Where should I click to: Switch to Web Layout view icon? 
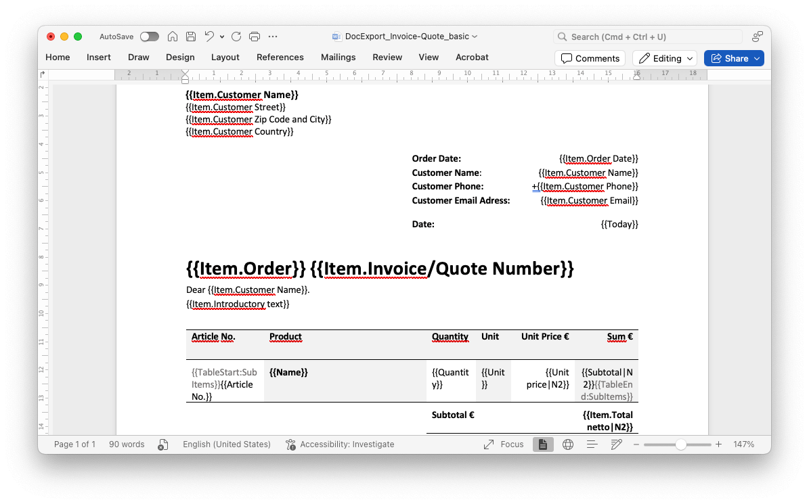568,444
